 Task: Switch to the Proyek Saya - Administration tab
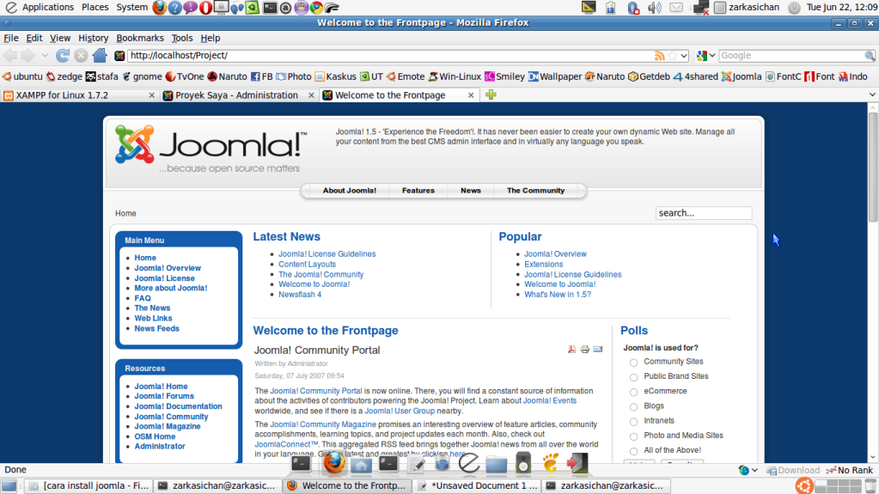(x=238, y=95)
